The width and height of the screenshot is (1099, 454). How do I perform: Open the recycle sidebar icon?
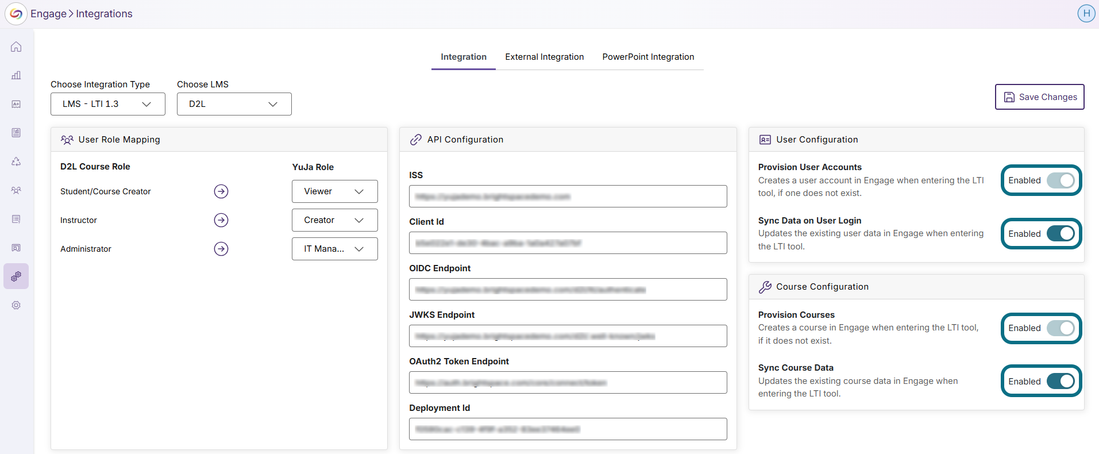pos(16,161)
